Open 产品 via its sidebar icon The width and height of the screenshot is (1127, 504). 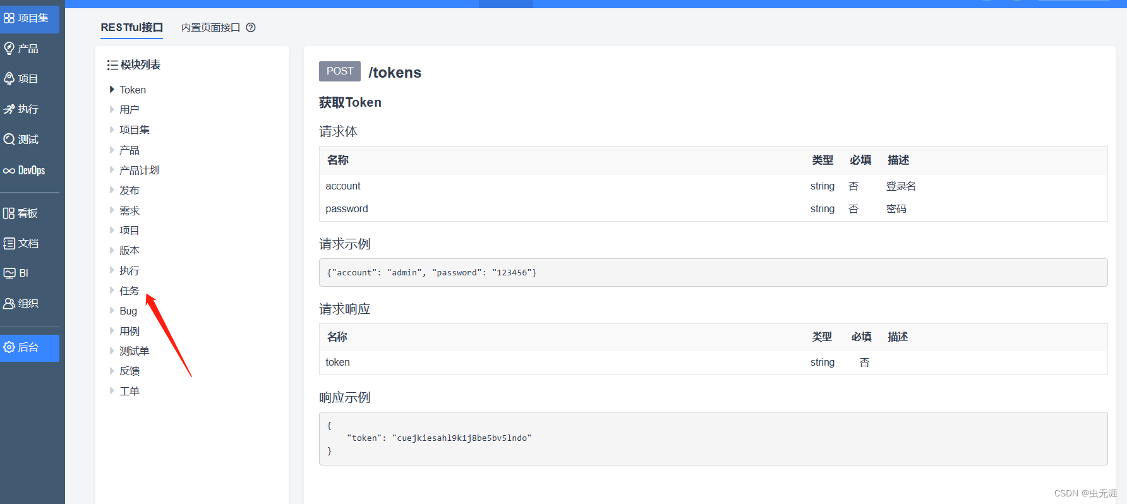tap(9, 49)
